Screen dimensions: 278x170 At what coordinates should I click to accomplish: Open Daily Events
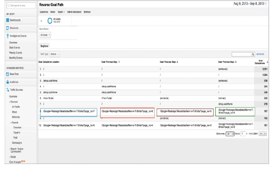[14, 48]
